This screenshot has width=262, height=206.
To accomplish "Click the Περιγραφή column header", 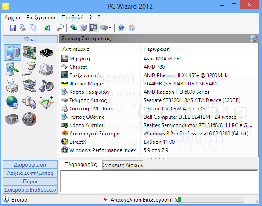I will pos(200,49).
